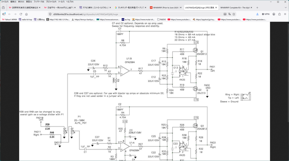
Task: Show site information icon in address bar
Action: pos(50,14)
